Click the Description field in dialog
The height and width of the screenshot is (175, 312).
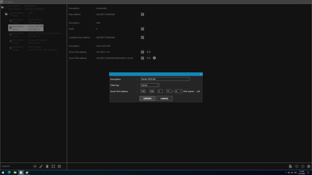165,79
